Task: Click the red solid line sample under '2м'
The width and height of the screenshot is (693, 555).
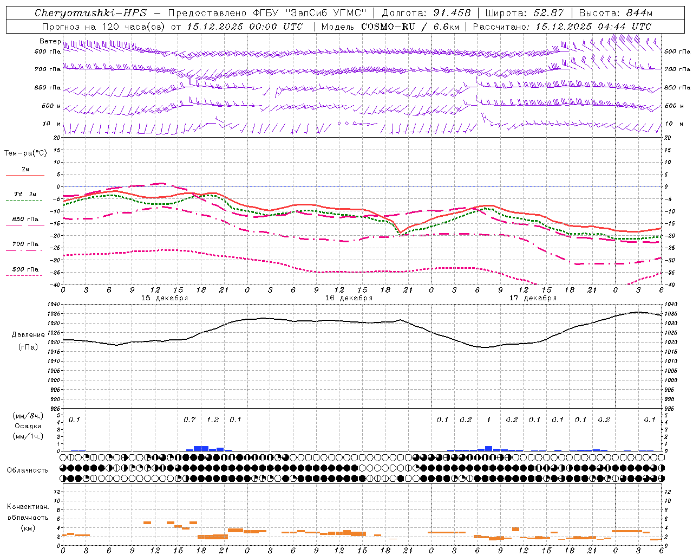Action: (25, 175)
